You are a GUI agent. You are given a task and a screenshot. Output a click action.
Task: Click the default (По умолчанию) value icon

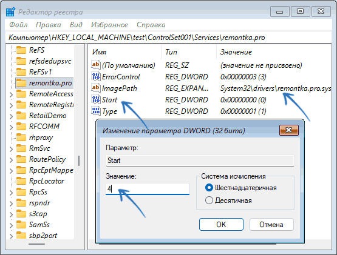pos(96,65)
